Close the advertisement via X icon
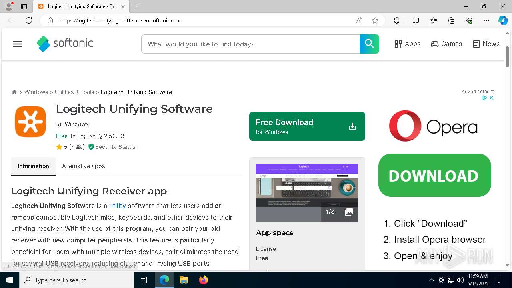Viewport: 512px width, 288px height. coord(491,98)
